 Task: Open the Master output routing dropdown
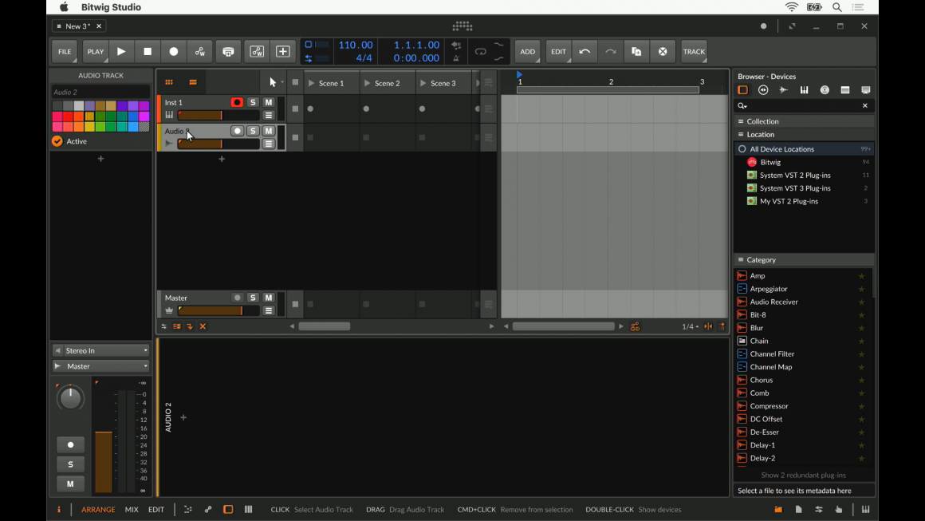(x=100, y=366)
